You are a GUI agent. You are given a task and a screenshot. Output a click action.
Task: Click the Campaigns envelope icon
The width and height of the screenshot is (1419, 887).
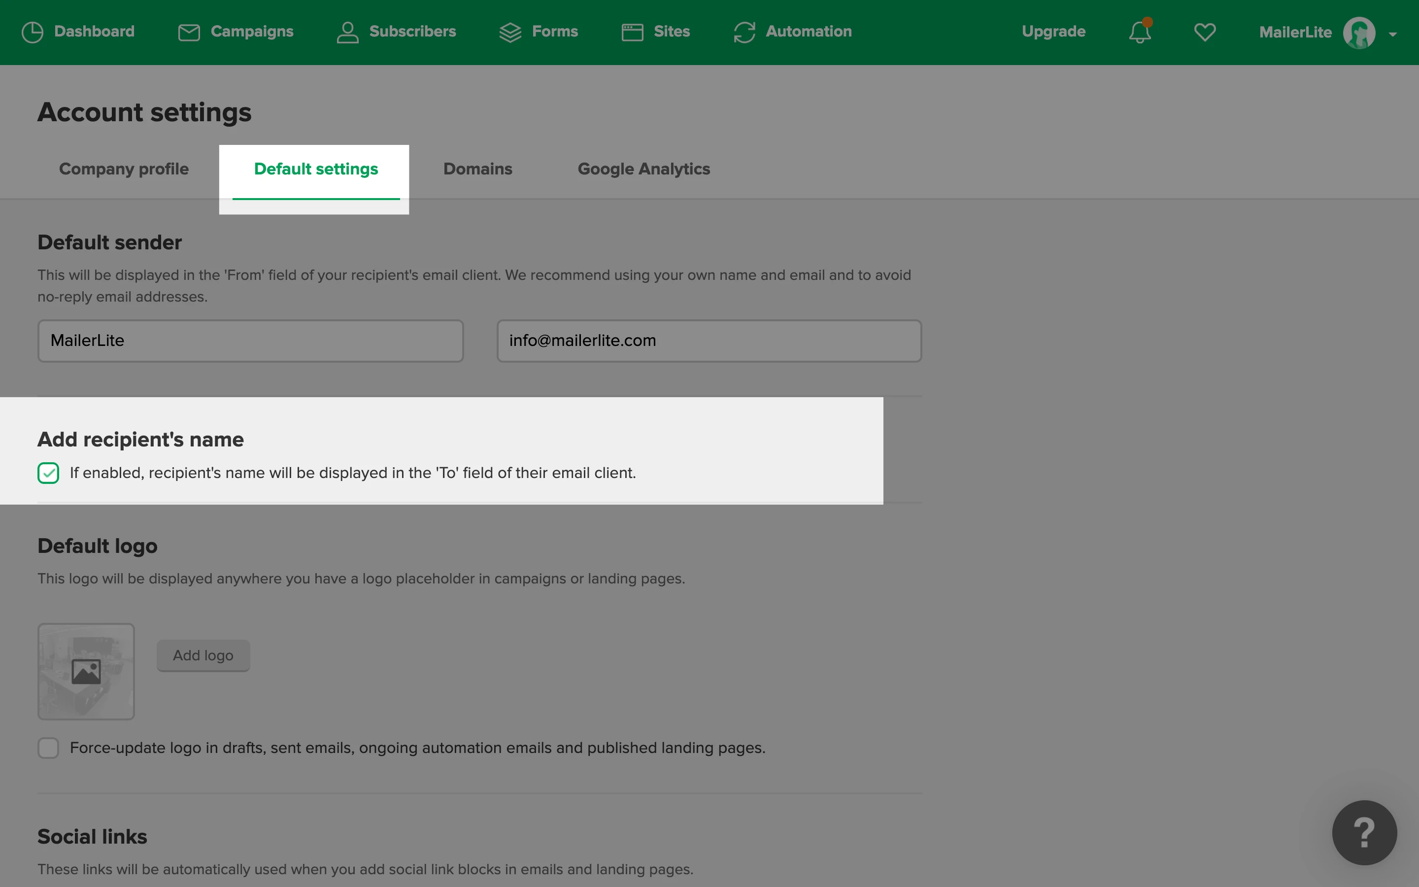pyautogui.click(x=189, y=32)
